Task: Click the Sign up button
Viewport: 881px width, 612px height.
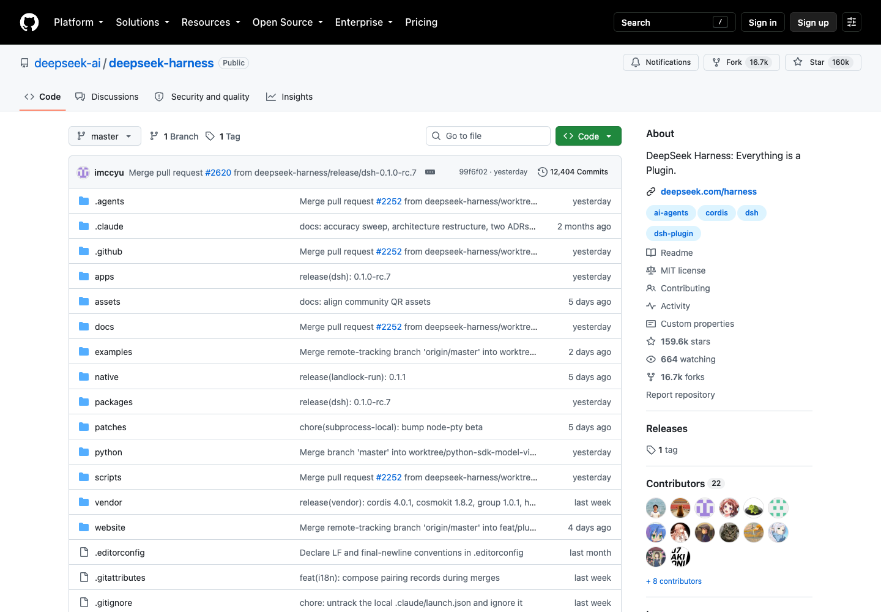Action: tap(813, 22)
